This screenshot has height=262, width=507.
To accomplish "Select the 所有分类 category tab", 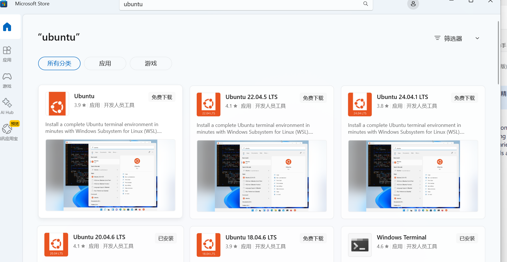I will pyautogui.click(x=59, y=63).
